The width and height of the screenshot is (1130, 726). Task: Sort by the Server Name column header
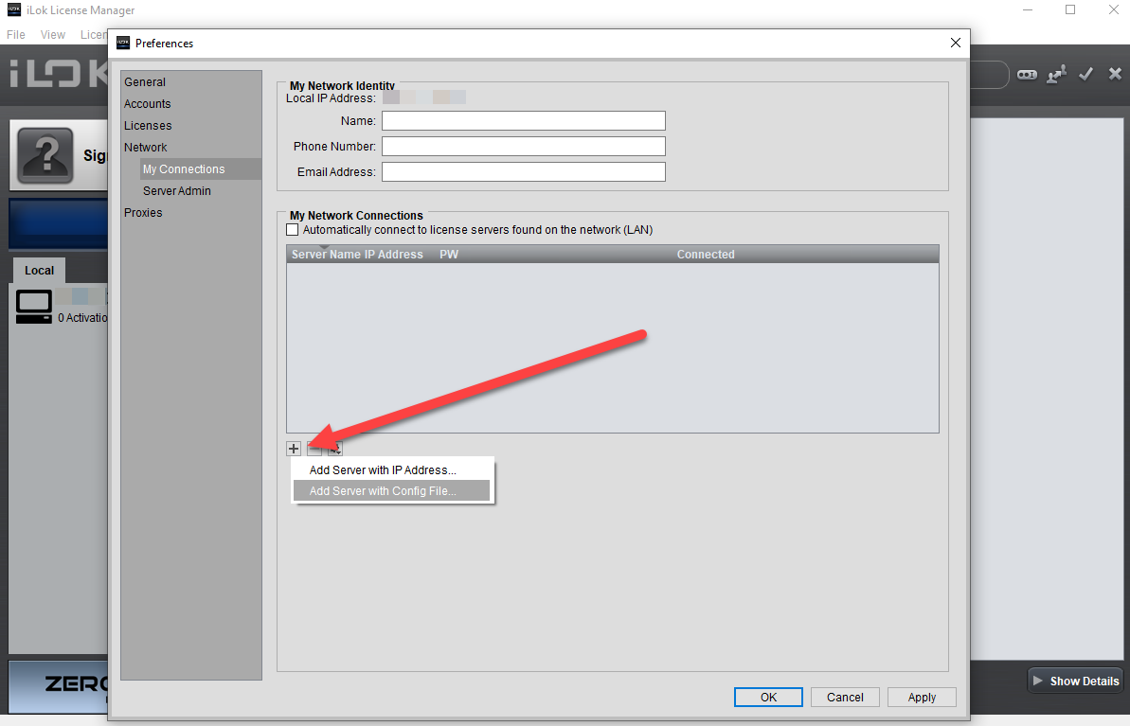[x=326, y=255]
